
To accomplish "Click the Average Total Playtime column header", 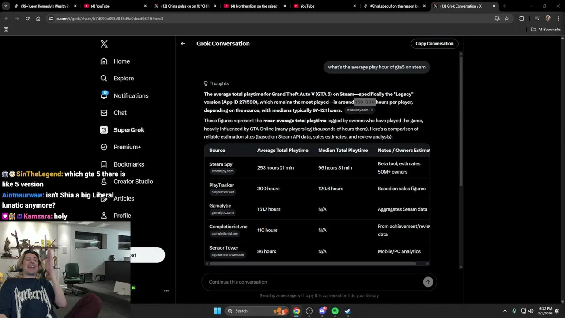I will tap(282, 151).
